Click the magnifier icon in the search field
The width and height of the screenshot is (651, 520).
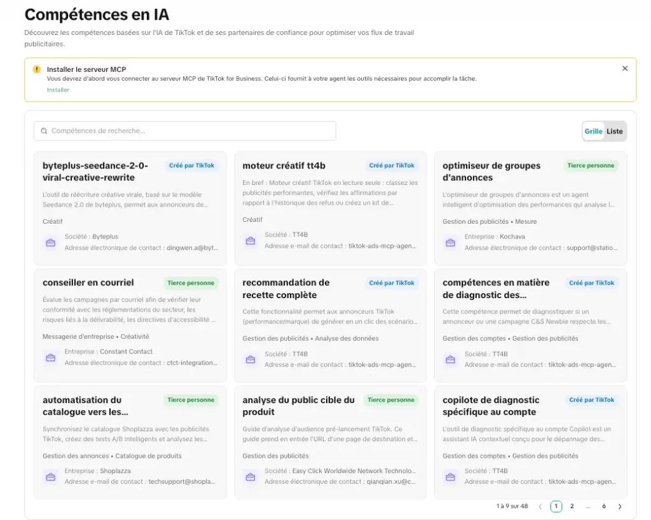pyautogui.click(x=44, y=131)
